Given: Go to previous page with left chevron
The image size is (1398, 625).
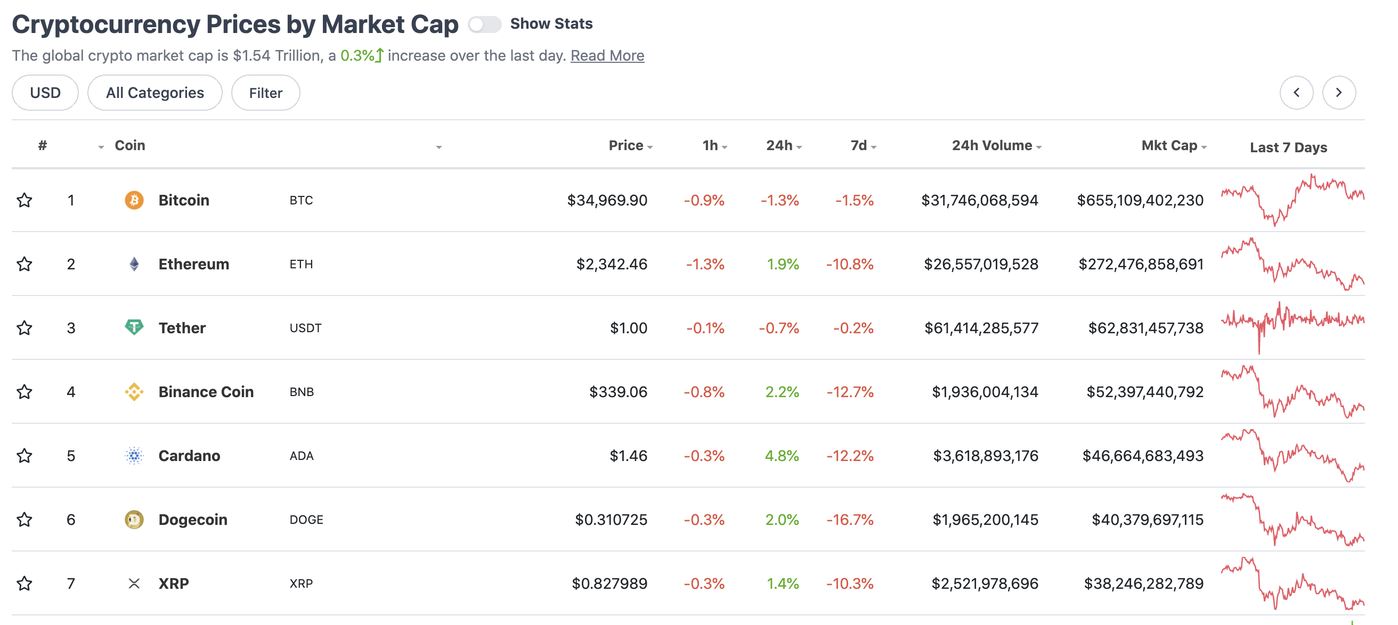Looking at the screenshot, I should (1296, 93).
